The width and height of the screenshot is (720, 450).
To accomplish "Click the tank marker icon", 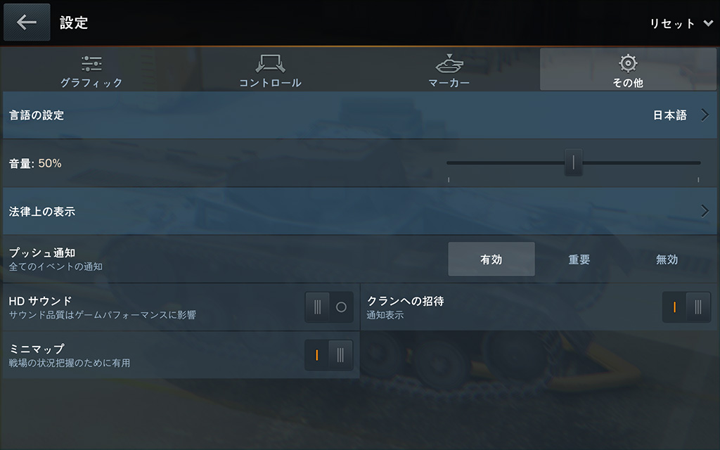I will [x=449, y=64].
